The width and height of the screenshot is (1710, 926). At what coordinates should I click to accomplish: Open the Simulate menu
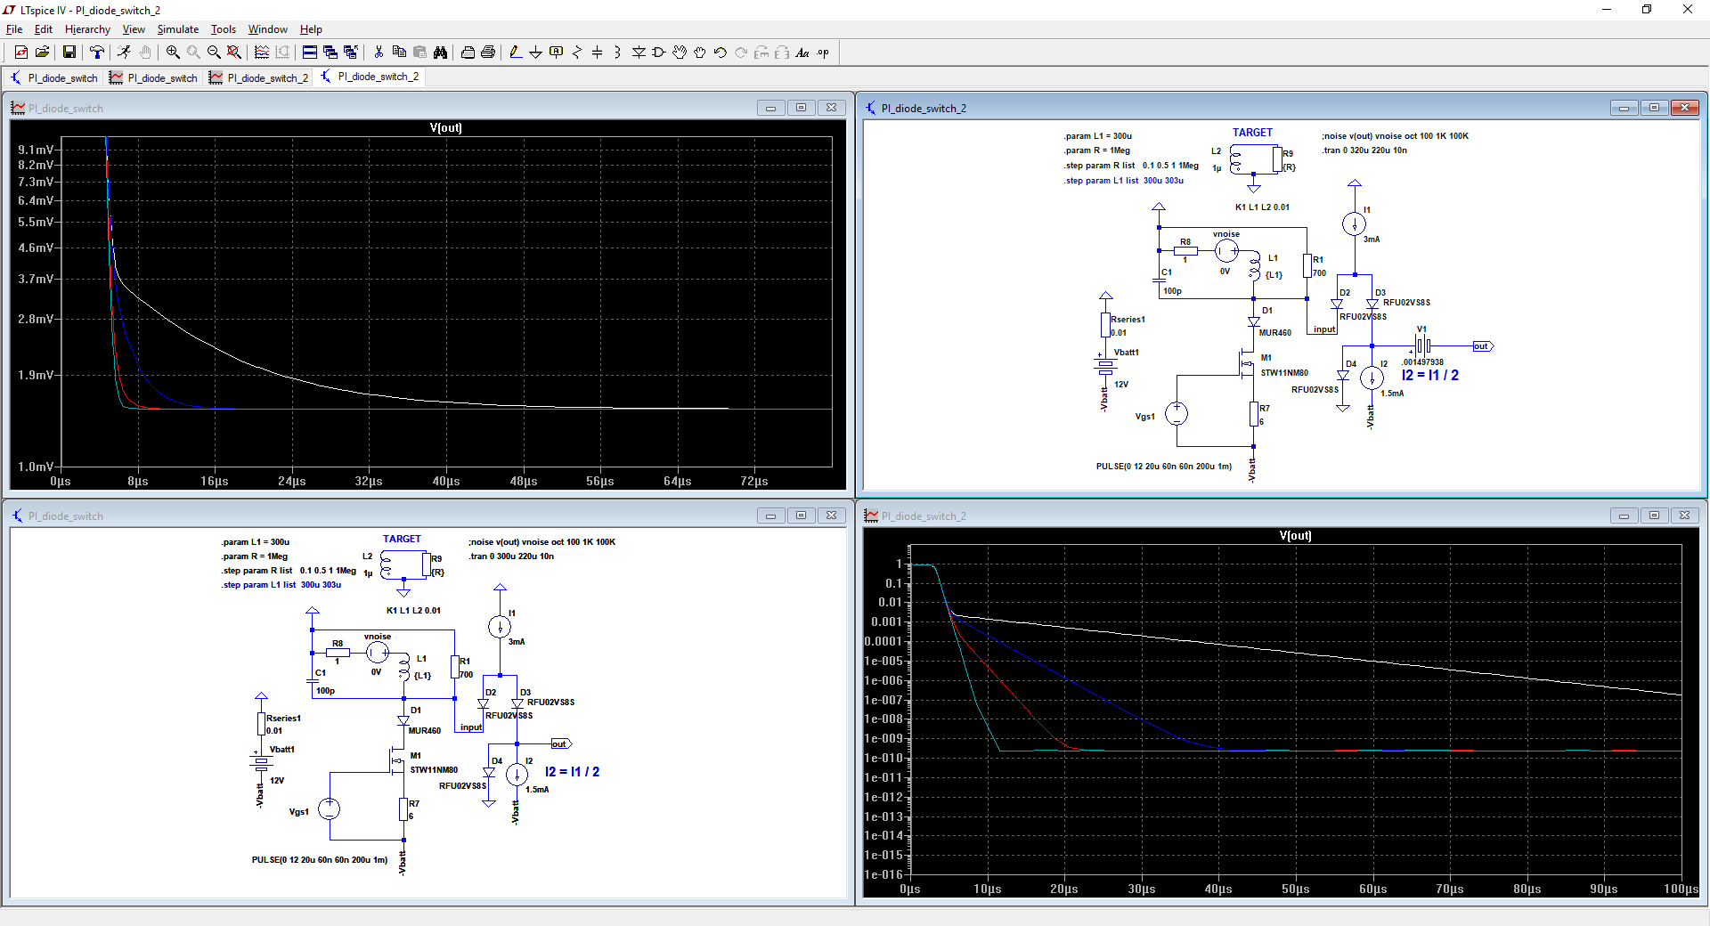click(x=177, y=29)
